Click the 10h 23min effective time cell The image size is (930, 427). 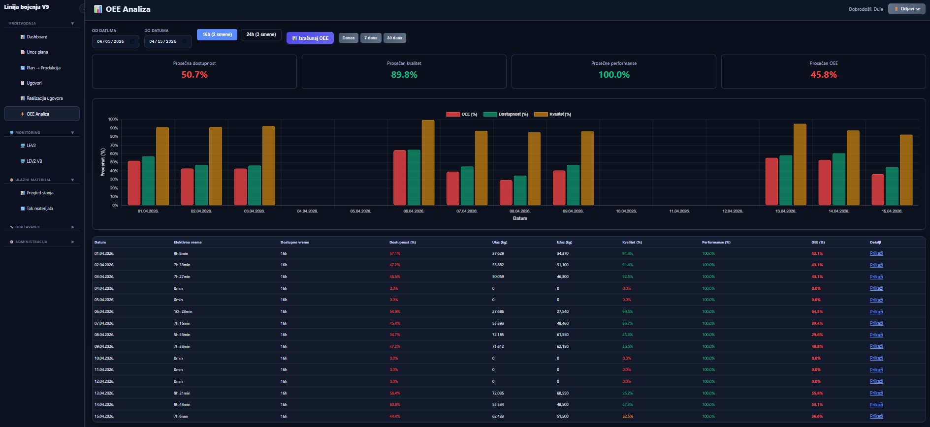tap(183, 311)
